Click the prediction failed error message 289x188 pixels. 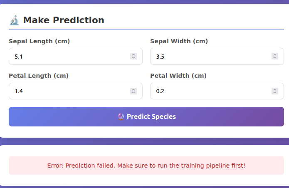(146, 166)
